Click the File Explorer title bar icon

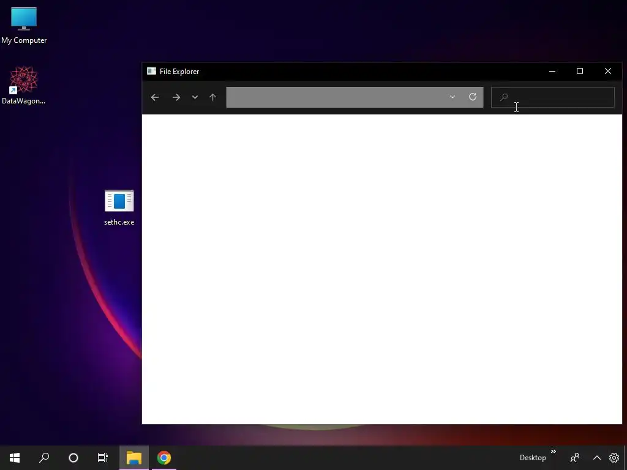pos(151,71)
